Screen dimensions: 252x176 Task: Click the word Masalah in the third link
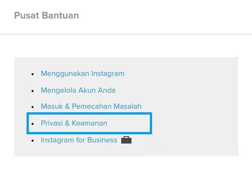click(127, 106)
